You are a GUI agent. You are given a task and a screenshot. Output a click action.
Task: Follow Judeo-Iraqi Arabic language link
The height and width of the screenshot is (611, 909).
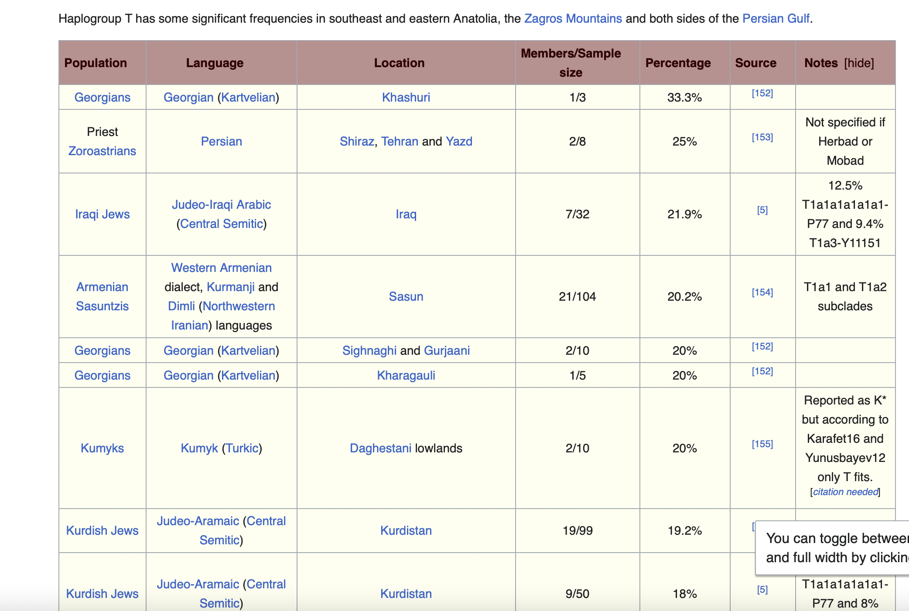pos(221,204)
